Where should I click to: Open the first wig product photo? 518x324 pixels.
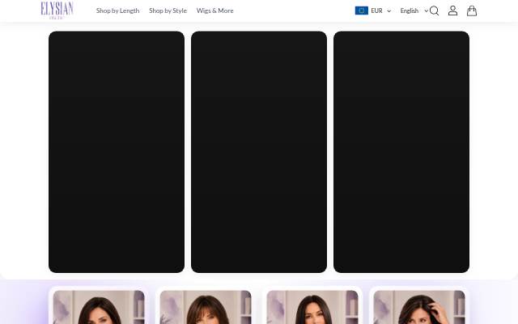click(99, 307)
